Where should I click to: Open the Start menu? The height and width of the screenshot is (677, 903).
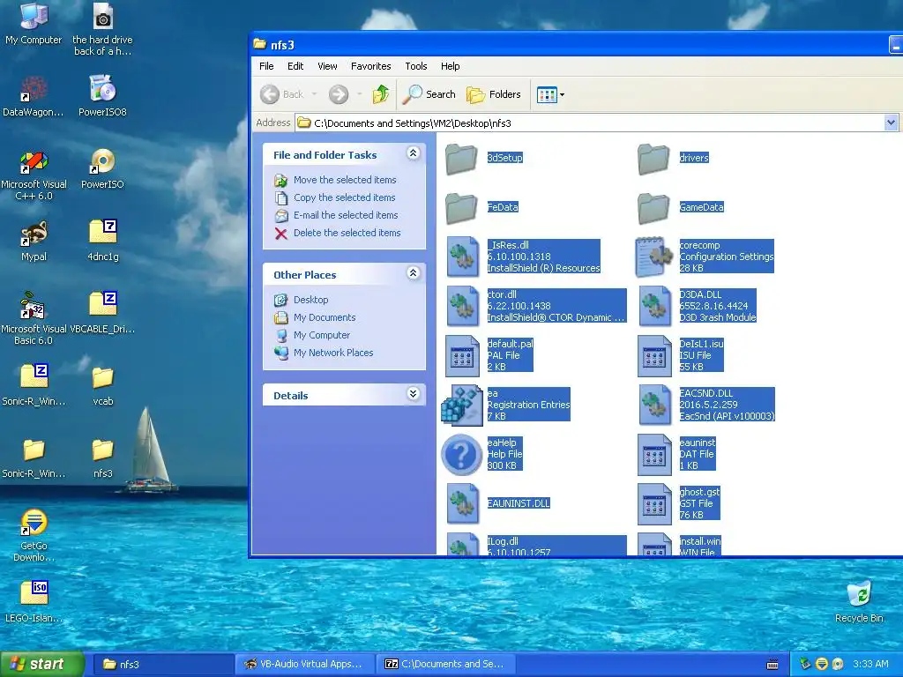41,664
